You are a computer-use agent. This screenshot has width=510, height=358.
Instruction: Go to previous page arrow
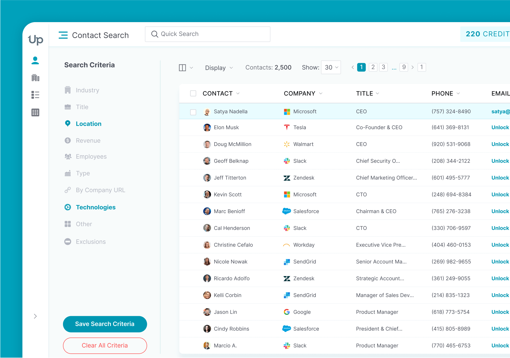(x=353, y=67)
